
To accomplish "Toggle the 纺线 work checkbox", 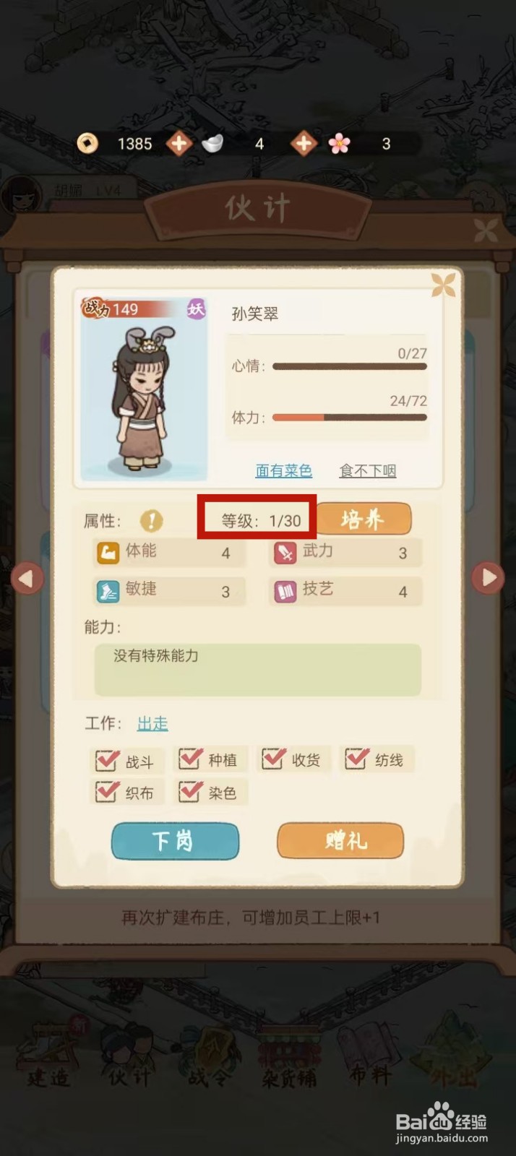I will pyautogui.click(x=356, y=759).
